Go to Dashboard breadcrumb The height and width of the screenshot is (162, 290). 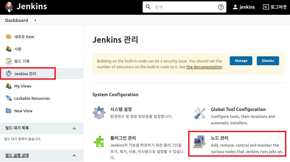[16, 20]
